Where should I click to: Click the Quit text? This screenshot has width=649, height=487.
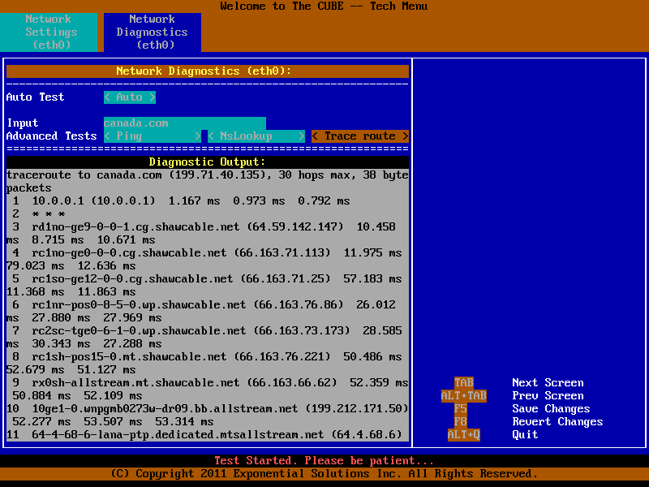(525, 435)
